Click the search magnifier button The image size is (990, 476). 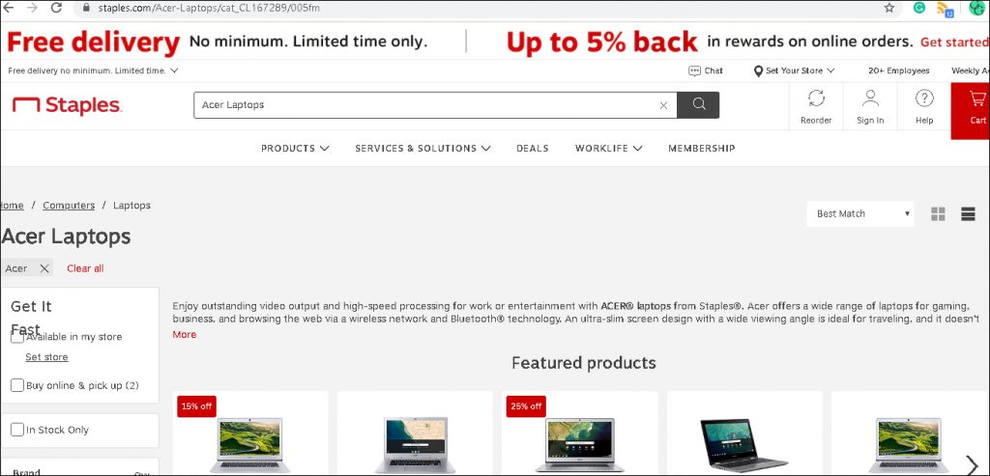[698, 104]
